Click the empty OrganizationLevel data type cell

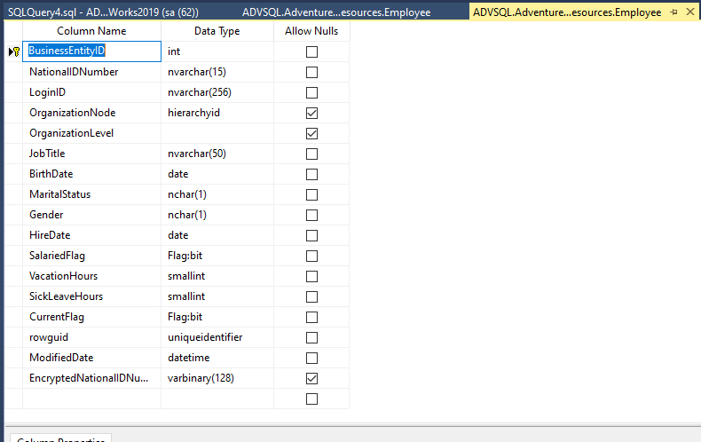pos(217,133)
